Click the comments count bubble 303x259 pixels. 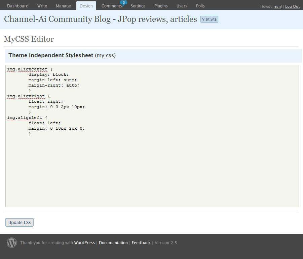tap(124, 2)
